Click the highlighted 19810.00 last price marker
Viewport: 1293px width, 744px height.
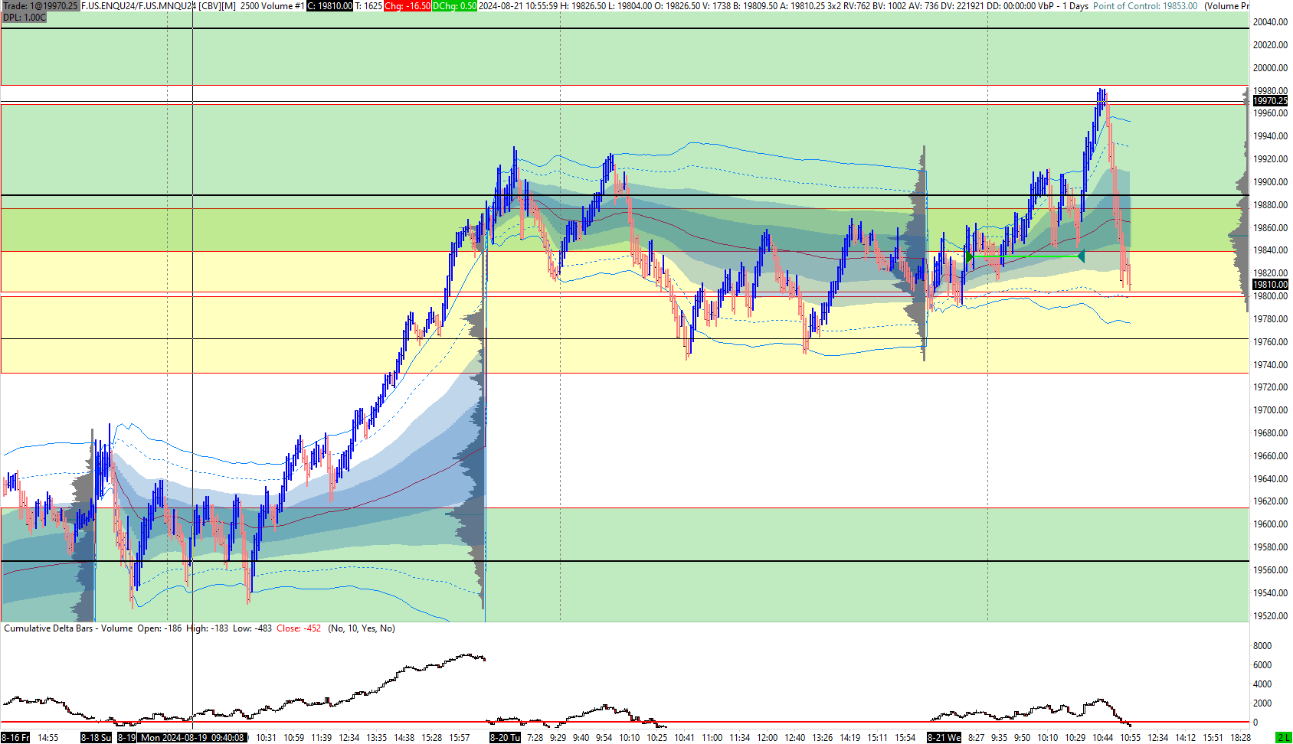tap(1270, 285)
